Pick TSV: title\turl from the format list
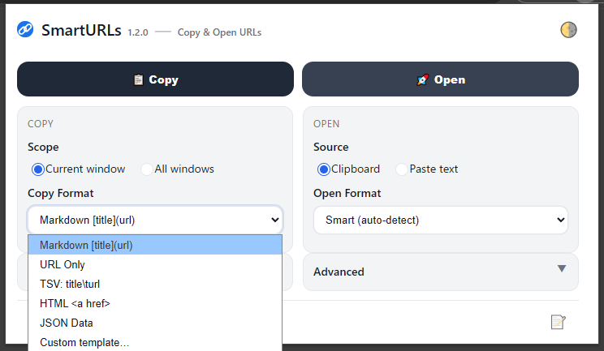The width and height of the screenshot is (604, 351). tap(155, 284)
